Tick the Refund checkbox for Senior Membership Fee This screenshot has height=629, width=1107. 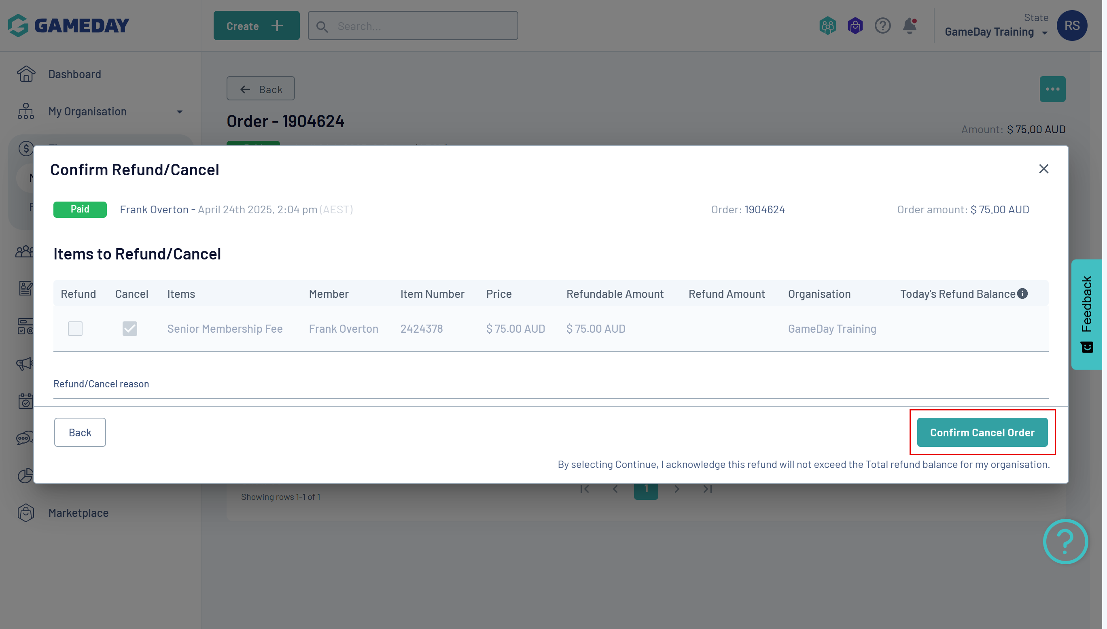pyautogui.click(x=75, y=329)
